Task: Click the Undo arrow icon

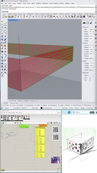Action: click(x=27, y=16)
